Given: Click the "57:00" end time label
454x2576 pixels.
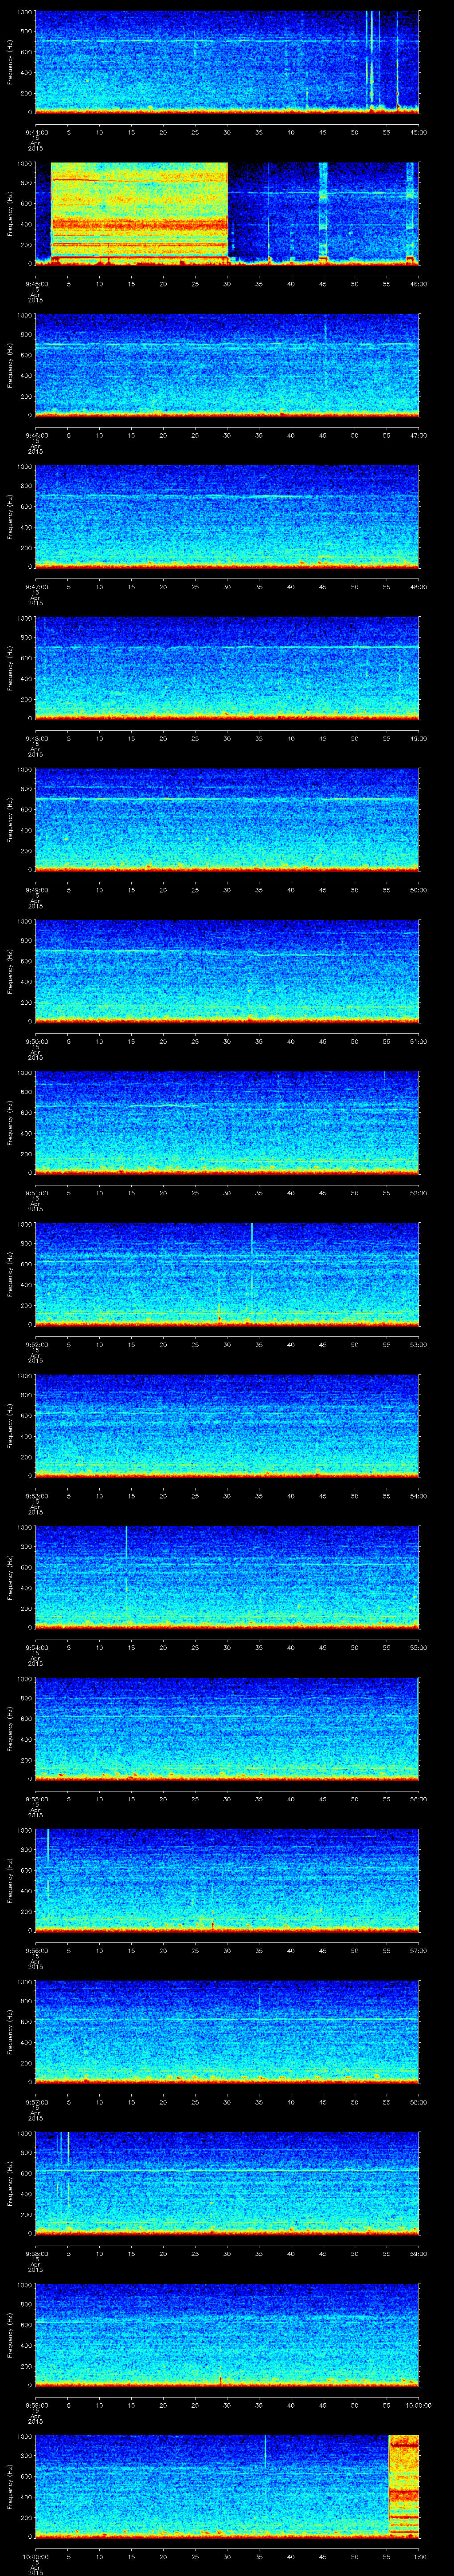Looking at the screenshot, I should click(x=419, y=1950).
